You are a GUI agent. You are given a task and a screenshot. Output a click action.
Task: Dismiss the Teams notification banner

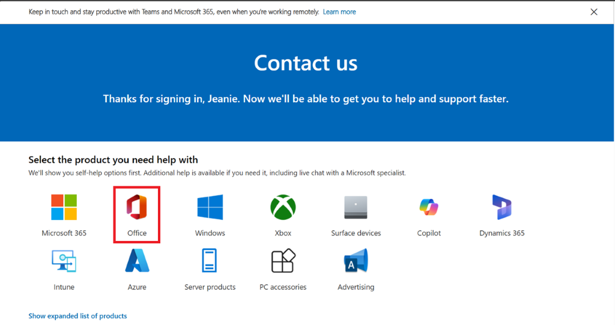click(x=594, y=12)
